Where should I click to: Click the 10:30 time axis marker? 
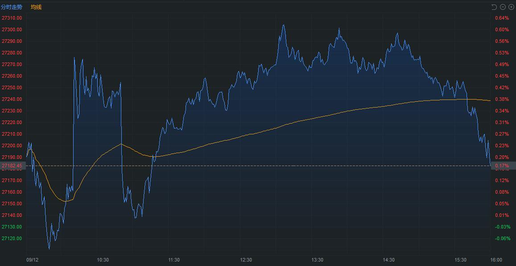coord(103,260)
